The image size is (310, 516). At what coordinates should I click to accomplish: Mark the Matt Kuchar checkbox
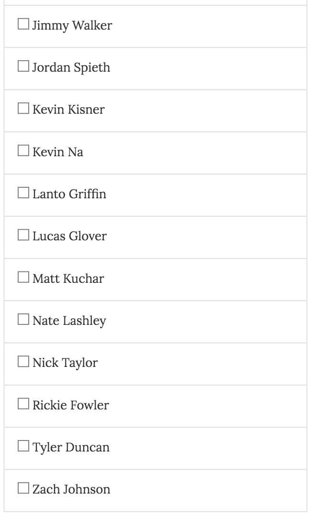(23, 277)
